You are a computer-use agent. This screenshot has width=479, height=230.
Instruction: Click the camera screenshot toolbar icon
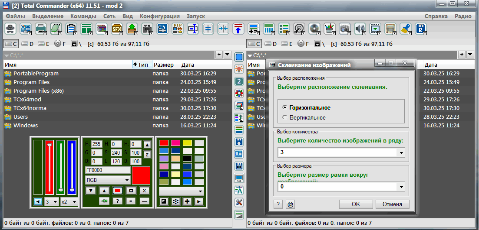pyautogui.click(x=345, y=29)
